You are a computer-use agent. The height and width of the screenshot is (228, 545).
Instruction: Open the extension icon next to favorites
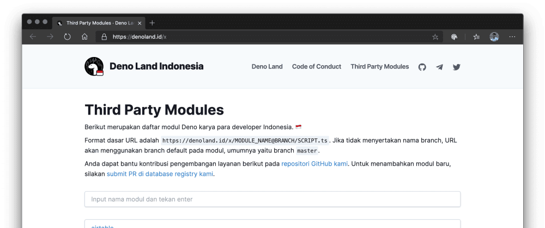click(x=454, y=37)
